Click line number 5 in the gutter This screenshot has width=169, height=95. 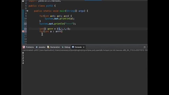click(26, 6)
